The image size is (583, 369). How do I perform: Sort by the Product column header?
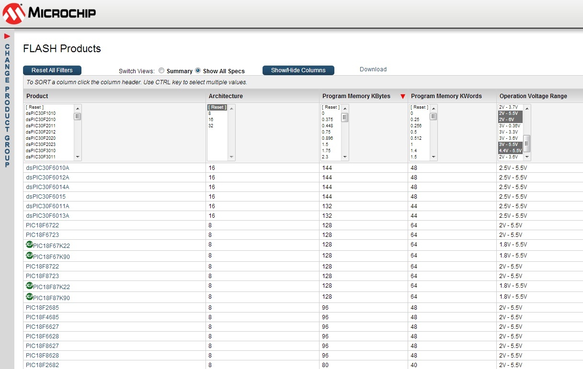tap(37, 96)
